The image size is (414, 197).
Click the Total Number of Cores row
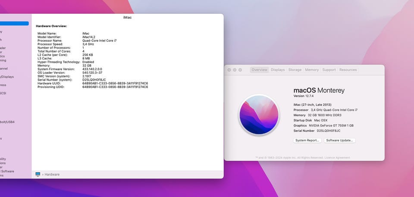pos(61,51)
